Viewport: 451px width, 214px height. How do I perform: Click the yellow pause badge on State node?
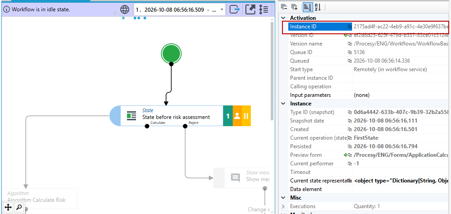tap(246, 116)
